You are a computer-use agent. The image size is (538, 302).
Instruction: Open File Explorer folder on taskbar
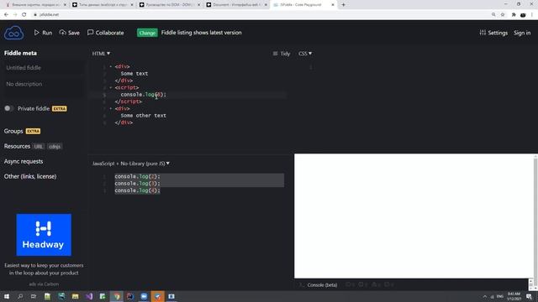(75, 296)
